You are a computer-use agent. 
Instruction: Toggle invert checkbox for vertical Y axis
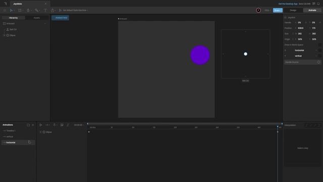(x=319, y=56)
